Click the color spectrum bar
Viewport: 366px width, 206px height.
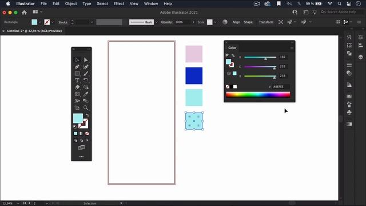[x=258, y=94]
